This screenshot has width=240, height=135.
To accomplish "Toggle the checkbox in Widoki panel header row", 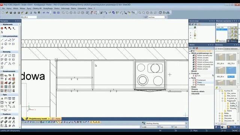I will point(190,48).
